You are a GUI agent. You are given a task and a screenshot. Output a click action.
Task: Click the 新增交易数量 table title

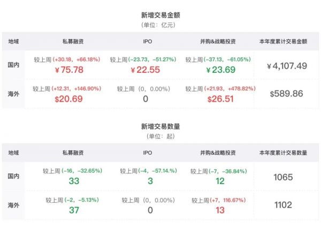tap(160, 127)
